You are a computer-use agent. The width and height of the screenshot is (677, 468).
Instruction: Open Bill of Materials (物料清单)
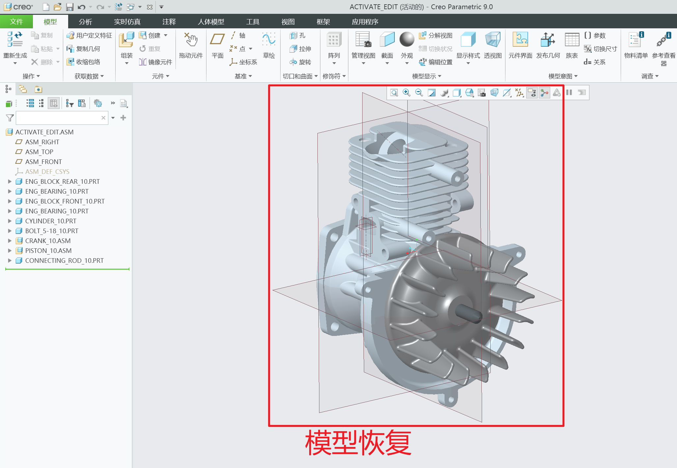pos(636,40)
